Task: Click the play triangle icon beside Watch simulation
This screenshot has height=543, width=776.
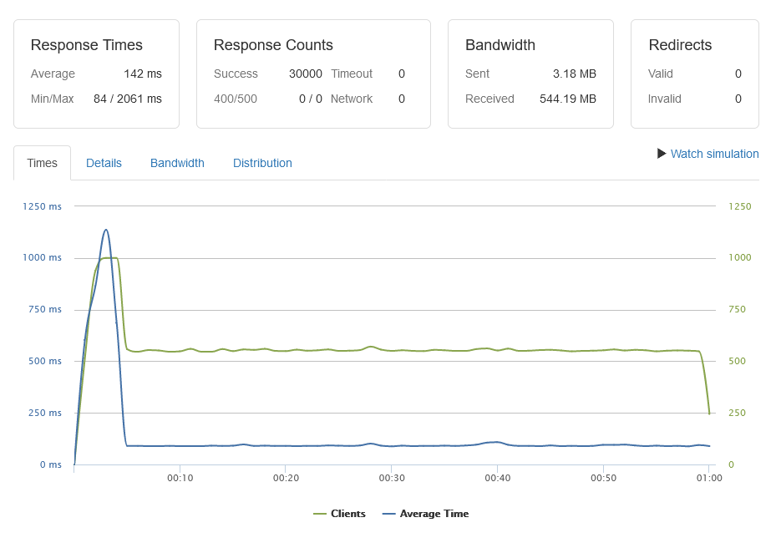Action: click(x=662, y=154)
